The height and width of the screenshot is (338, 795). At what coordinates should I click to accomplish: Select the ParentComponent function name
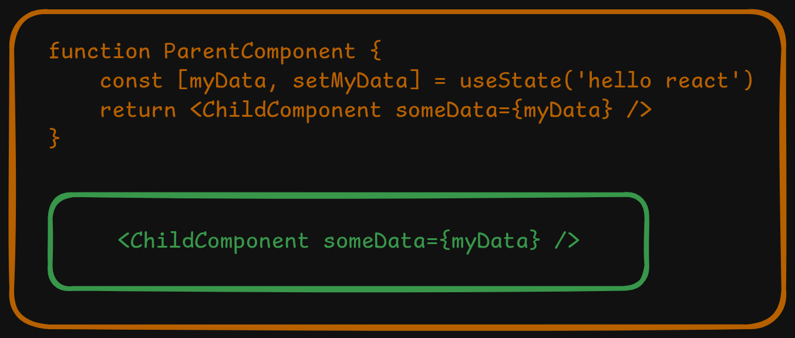click(x=260, y=52)
